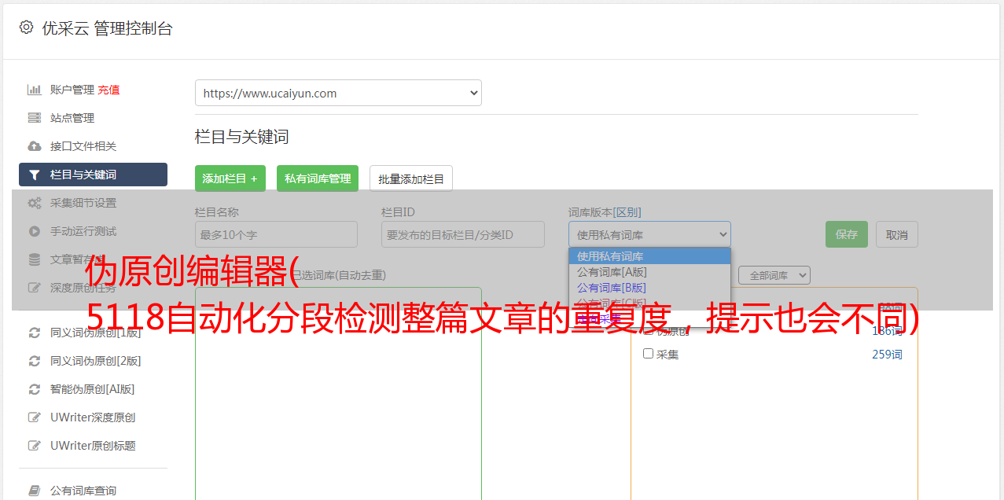Tick the 采集 word library checkbox
Image resolution: width=1004 pixels, height=500 pixels.
[649, 354]
